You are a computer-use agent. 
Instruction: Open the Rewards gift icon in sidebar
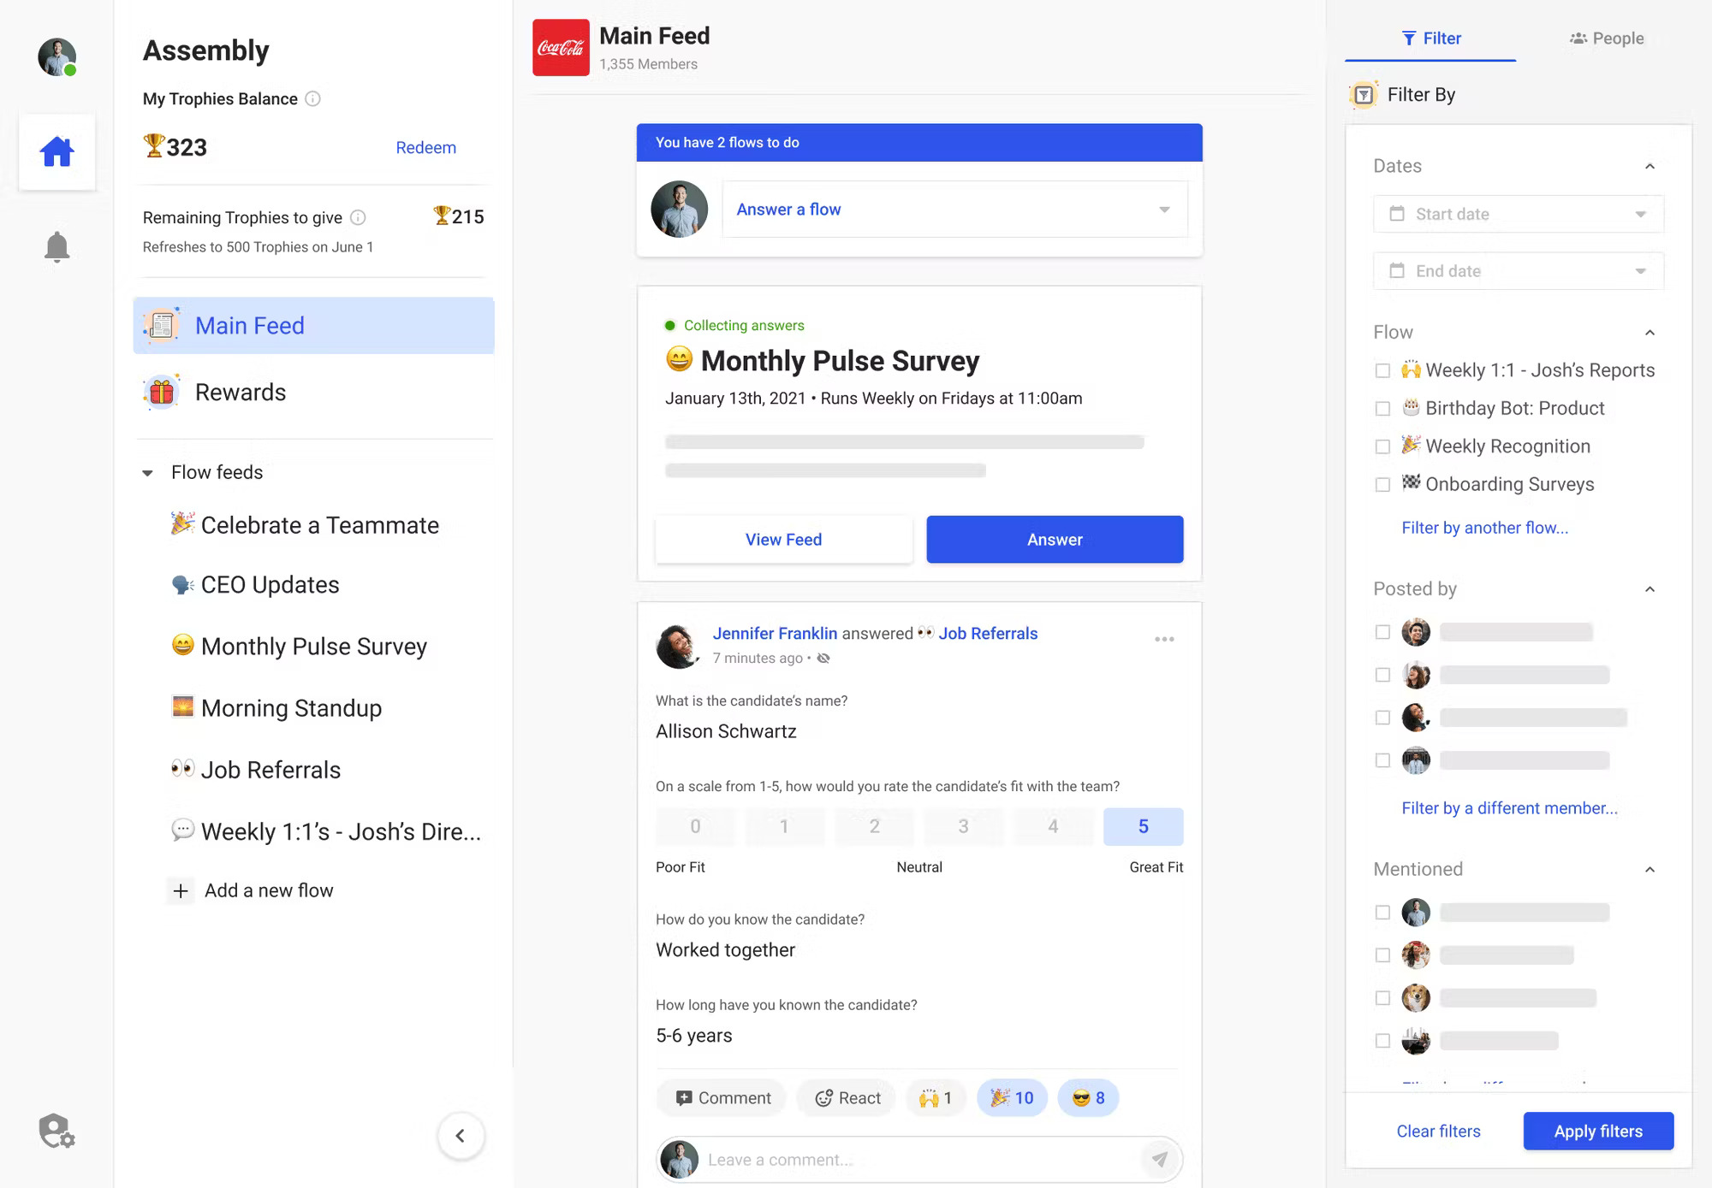(x=161, y=392)
